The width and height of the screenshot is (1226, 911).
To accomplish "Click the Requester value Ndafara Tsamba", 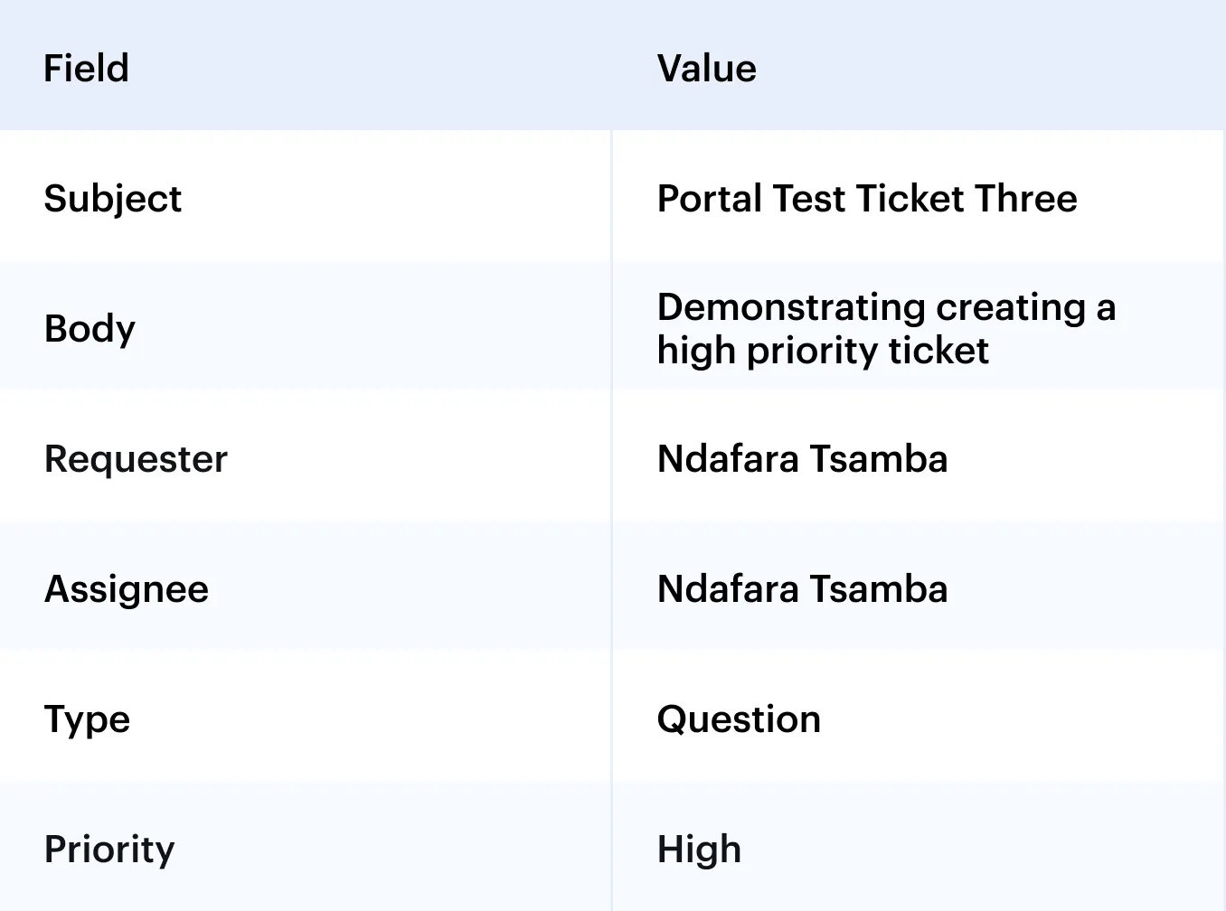I will [x=802, y=459].
